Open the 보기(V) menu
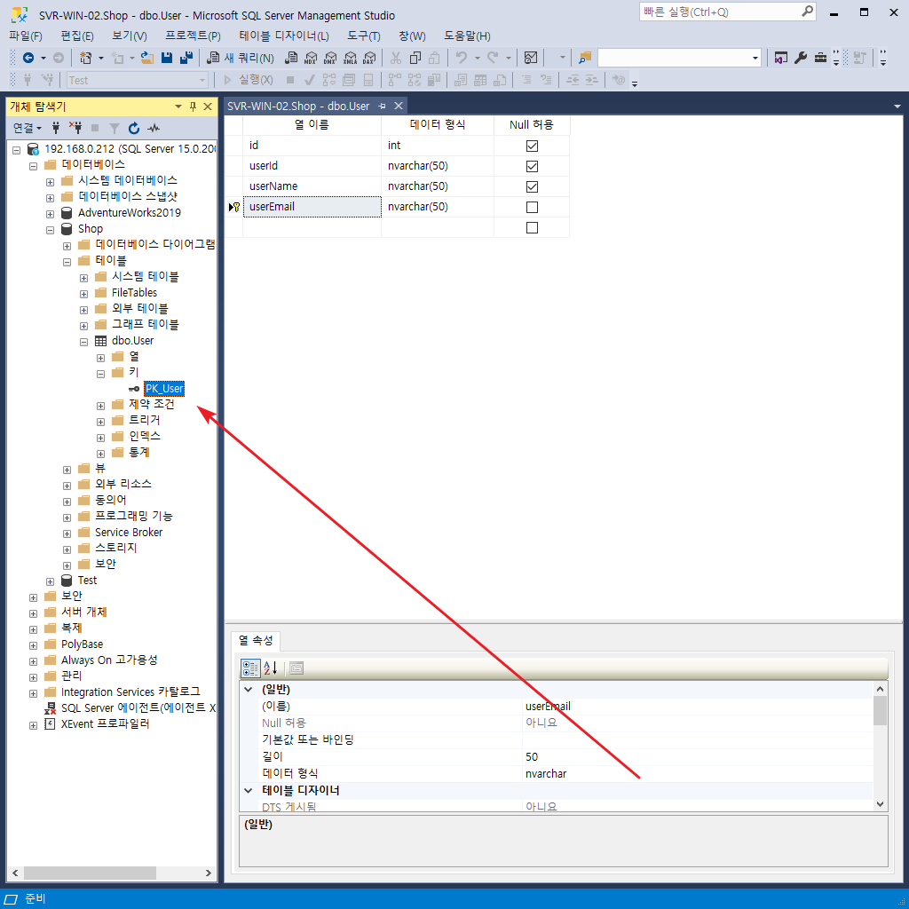 coord(130,36)
